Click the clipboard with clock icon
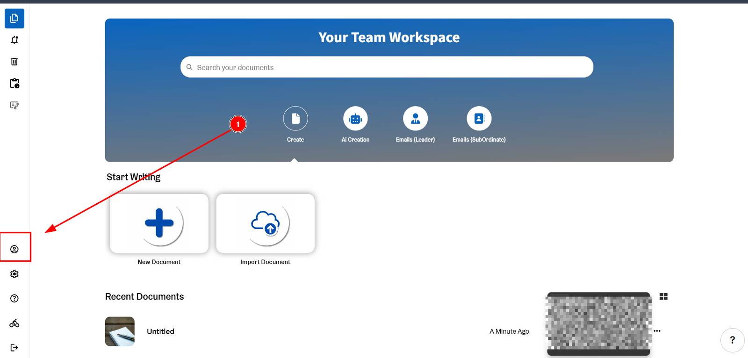 pos(14,84)
